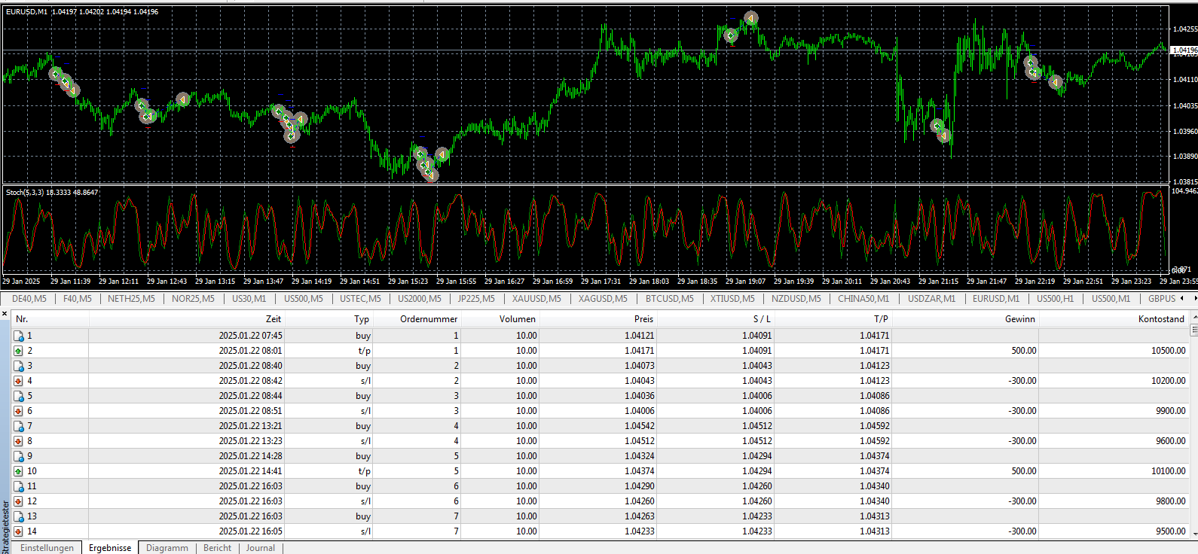
Task: Open the Ergebnisse tab
Action: pos(110,548)
